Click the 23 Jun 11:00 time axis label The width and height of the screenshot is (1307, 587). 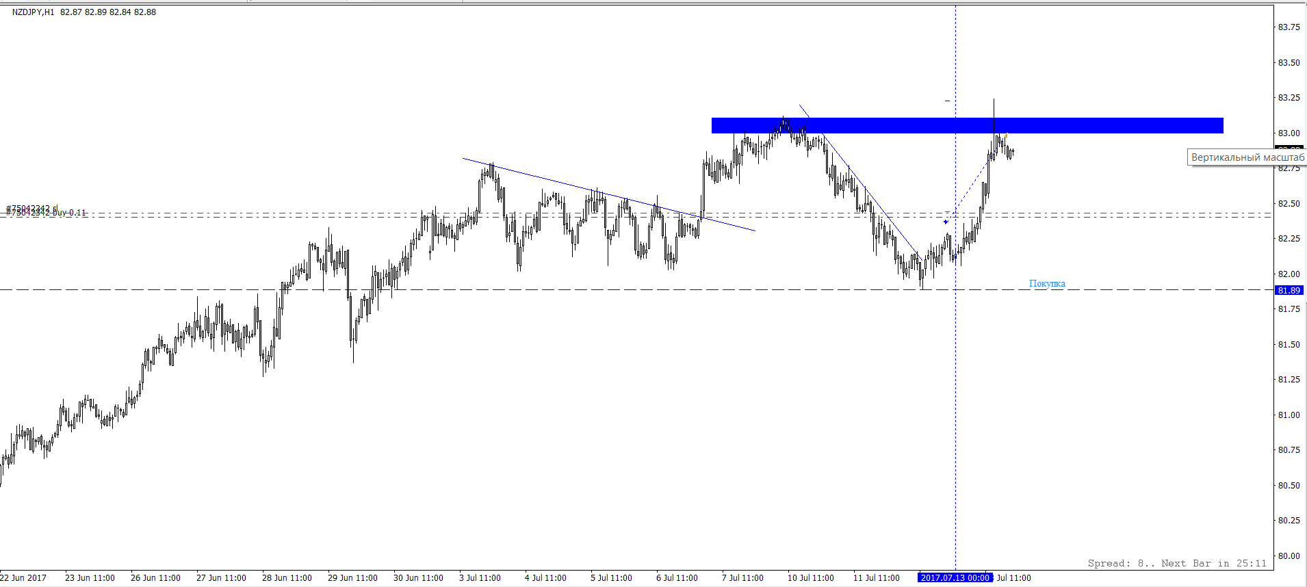coord(90,578)
